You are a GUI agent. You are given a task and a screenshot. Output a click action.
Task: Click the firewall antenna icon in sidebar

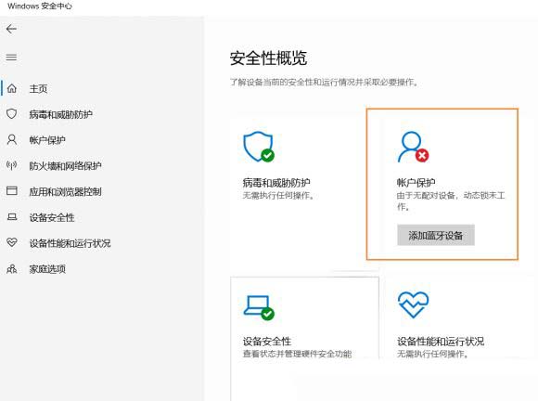(x=12, y=165)
